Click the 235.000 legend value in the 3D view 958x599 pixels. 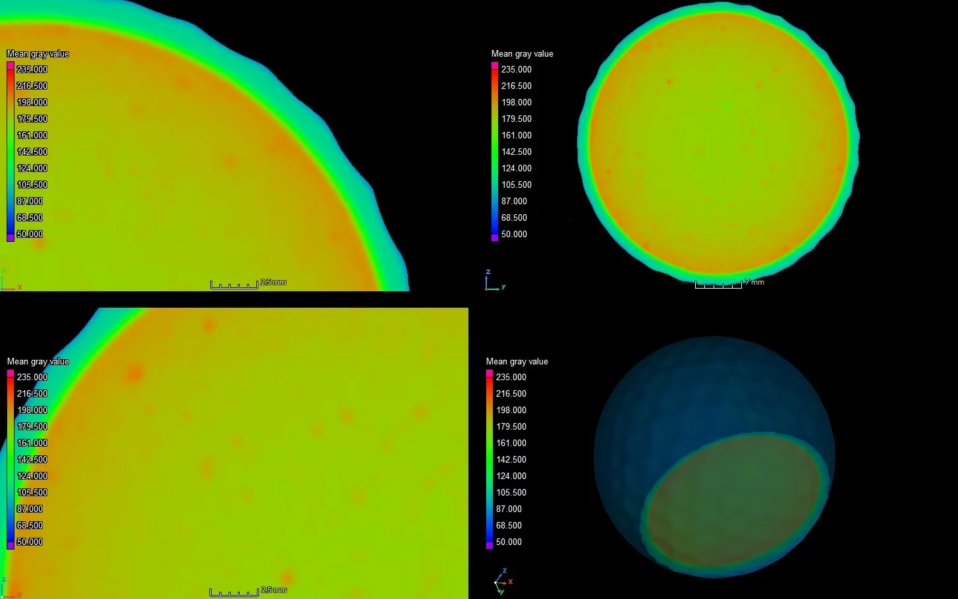(511, 377)
